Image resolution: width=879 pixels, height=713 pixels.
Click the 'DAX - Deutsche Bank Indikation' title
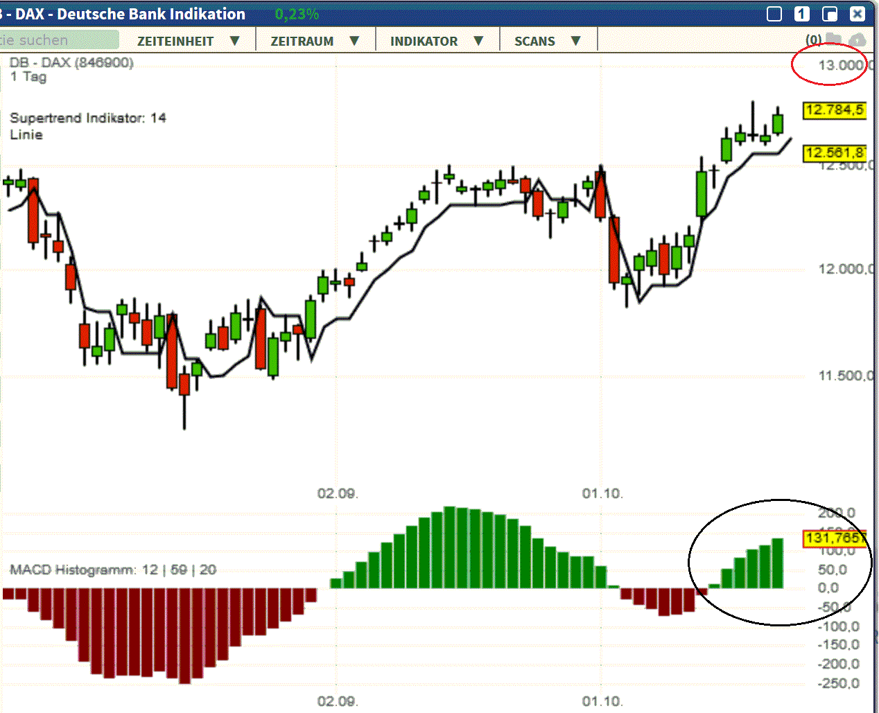130,14
